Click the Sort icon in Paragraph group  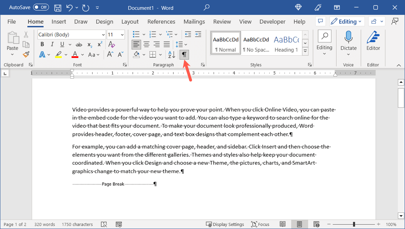click(x=172, y=54)
